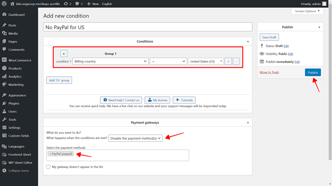Move the condition to Trash
This screenshot has height=186, width=332.
click(x=269, y=72)
